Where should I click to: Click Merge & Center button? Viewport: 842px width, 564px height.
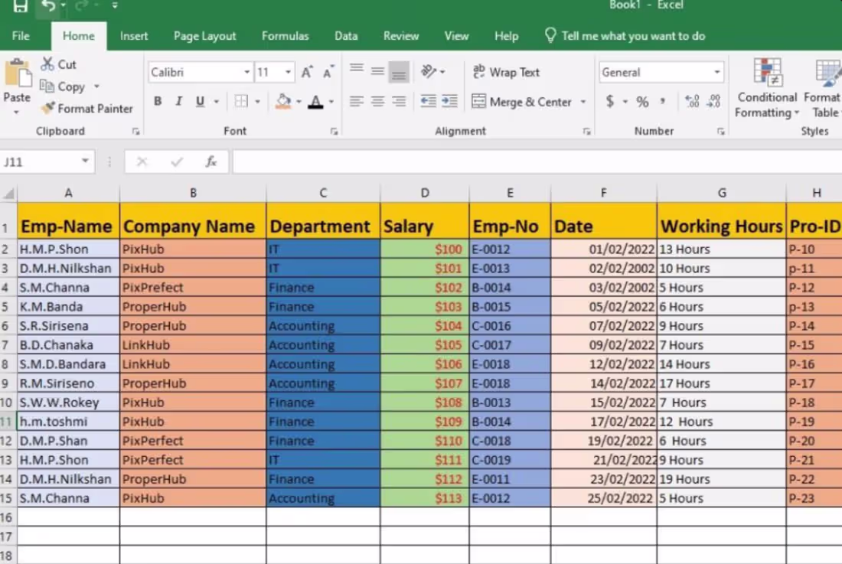click(521, 102)
